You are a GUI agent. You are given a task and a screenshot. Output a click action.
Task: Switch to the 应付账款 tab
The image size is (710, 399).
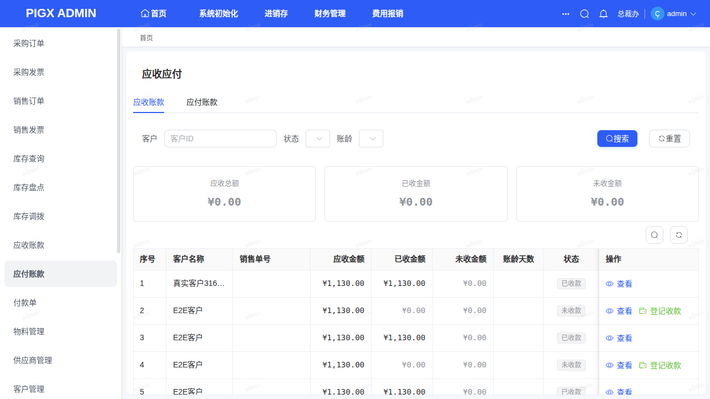coord(202,102)
